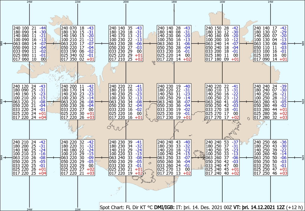
Task: Click the '240 240 24 -39' row
Action: tap(271, 86)
